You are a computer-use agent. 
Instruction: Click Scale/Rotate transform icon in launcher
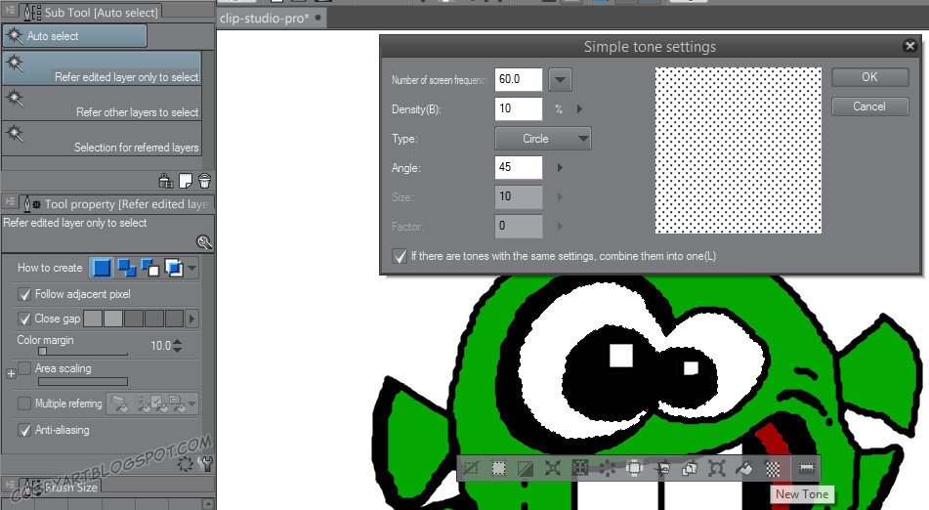(x=716, y=469)
